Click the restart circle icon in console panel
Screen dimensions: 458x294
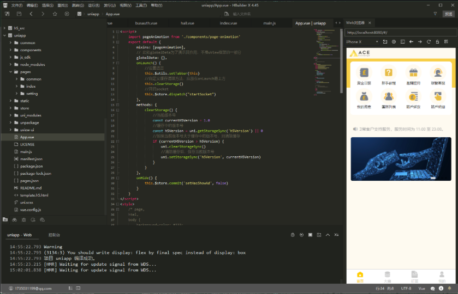click(301, 235)
